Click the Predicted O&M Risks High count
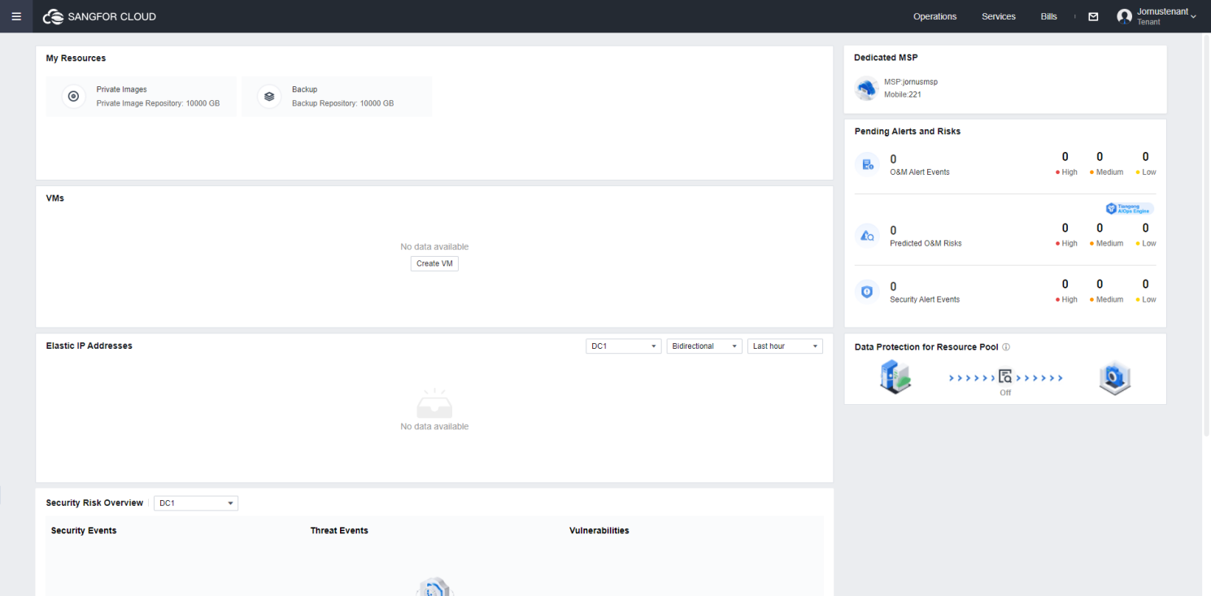Viewport: 1211px width, 596px height. pyautogui.click(x=1065, y=228)
